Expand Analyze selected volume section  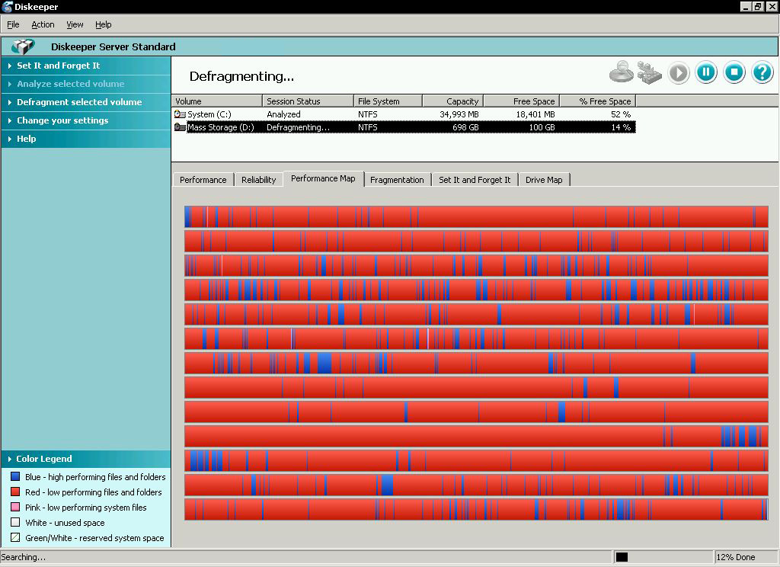[86, 84]
